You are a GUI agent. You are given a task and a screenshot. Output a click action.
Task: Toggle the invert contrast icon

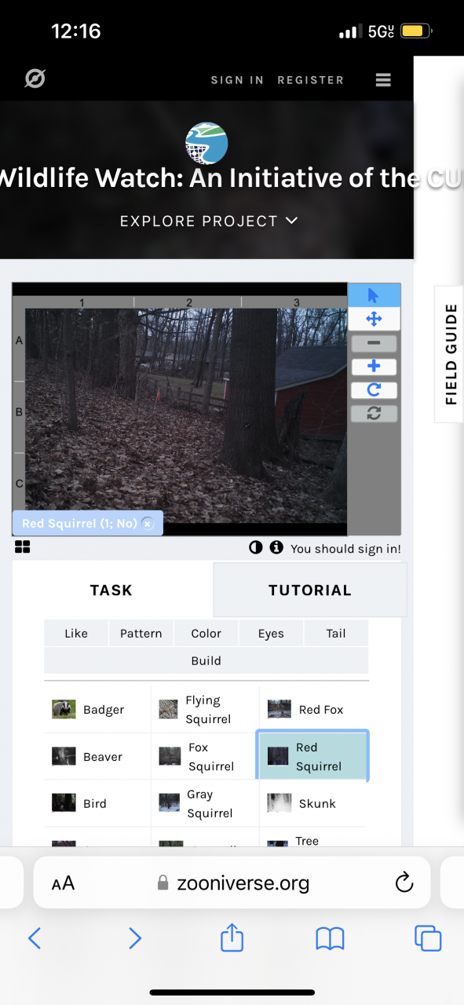point(256,547)
